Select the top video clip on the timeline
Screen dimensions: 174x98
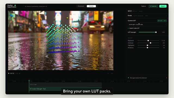[66, 85]
